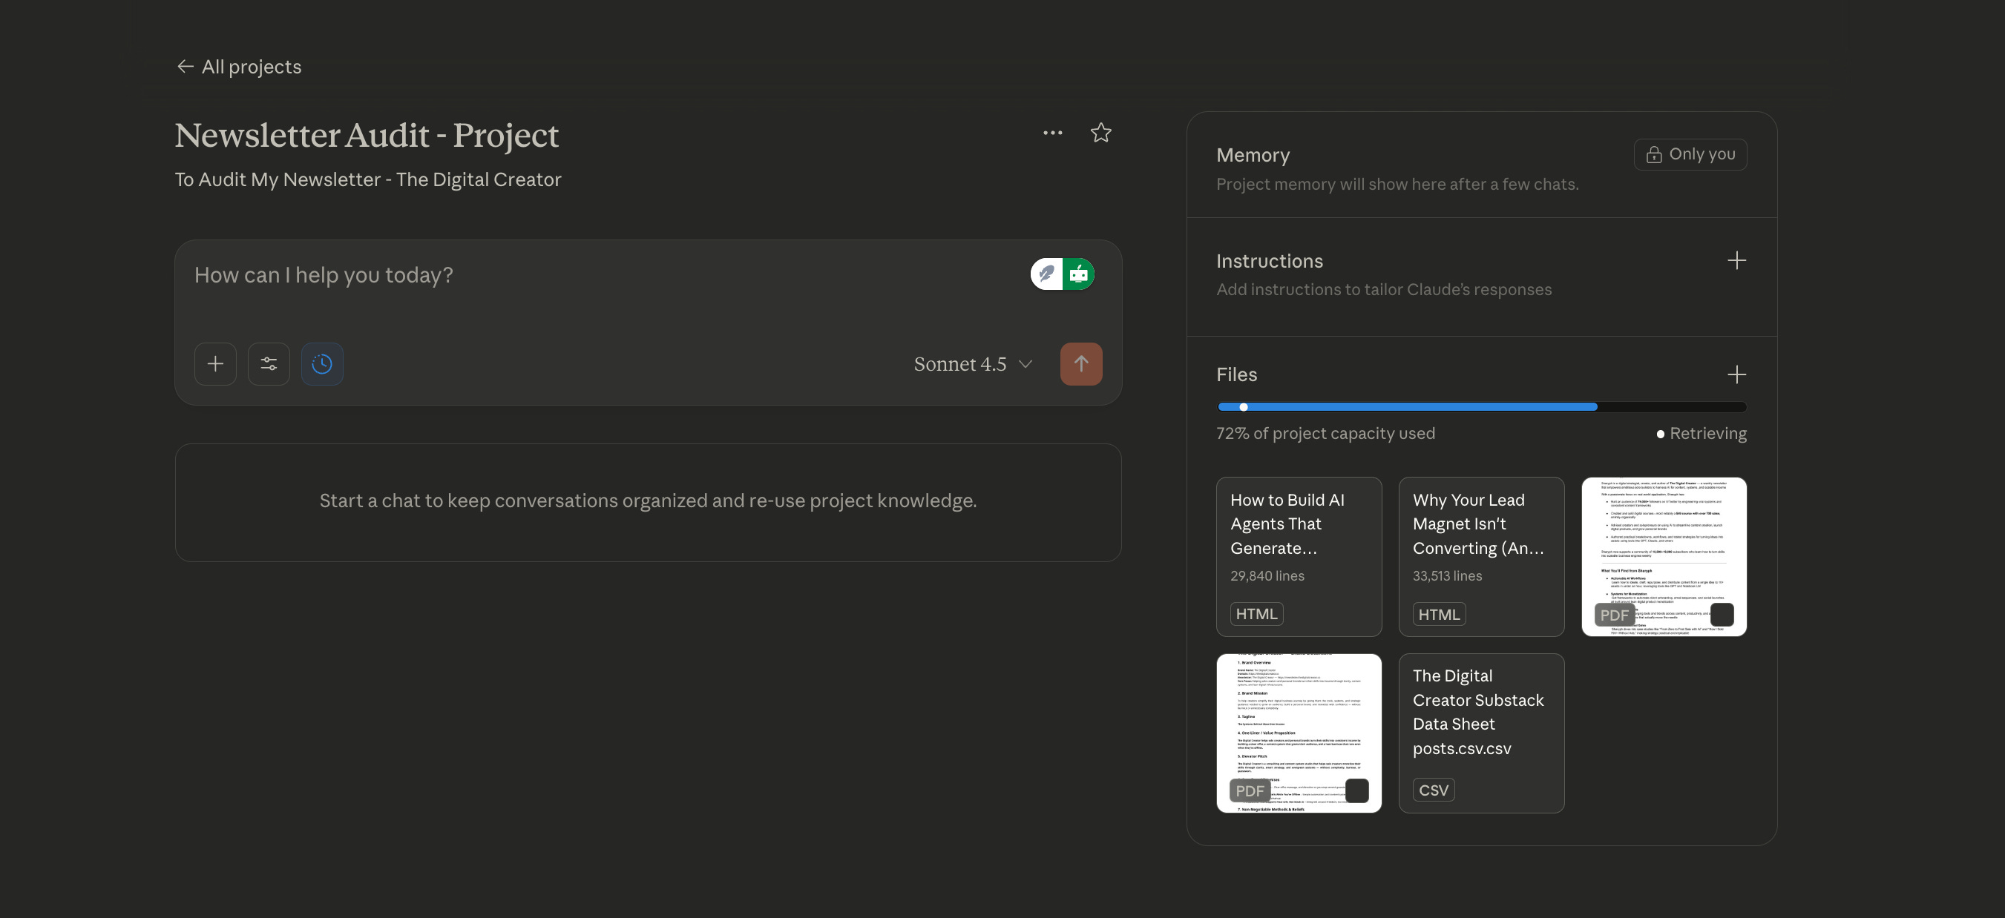The image size is (2005, 918).
Task: Click the plus attachment button in chat box
Action: (x=216, y=364)
